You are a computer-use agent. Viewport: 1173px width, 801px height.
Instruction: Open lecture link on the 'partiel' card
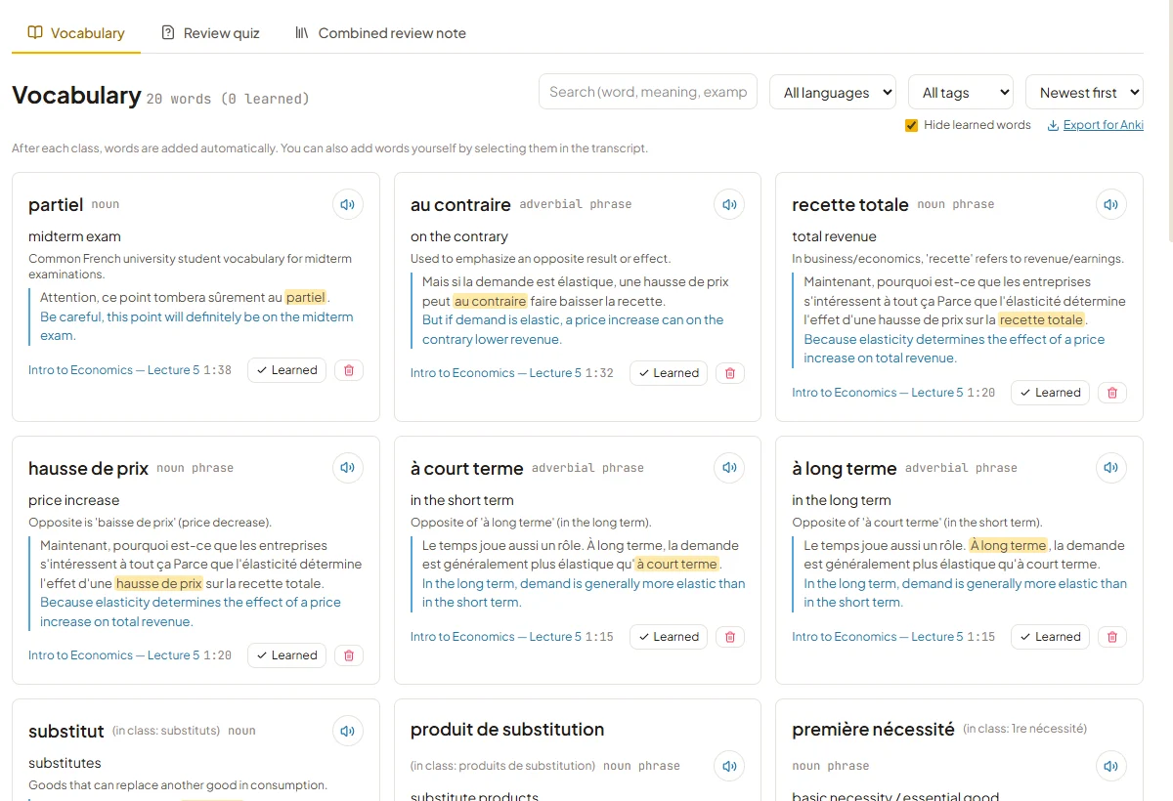pos(113,370)
